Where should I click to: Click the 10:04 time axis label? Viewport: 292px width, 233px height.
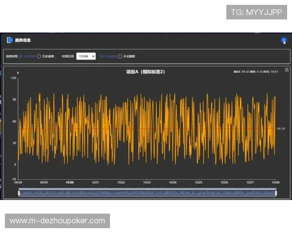coord(173,183)
